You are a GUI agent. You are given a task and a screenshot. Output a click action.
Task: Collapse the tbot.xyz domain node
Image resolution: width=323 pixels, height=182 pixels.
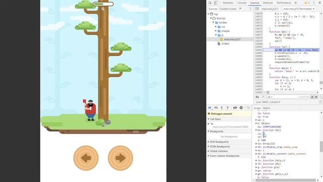211,18
